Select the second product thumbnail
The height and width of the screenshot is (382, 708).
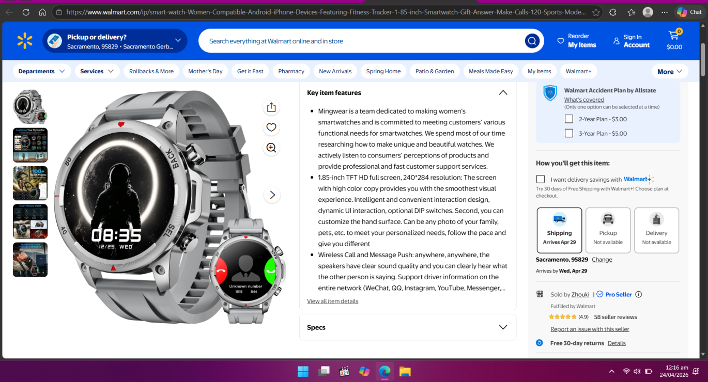30,145
